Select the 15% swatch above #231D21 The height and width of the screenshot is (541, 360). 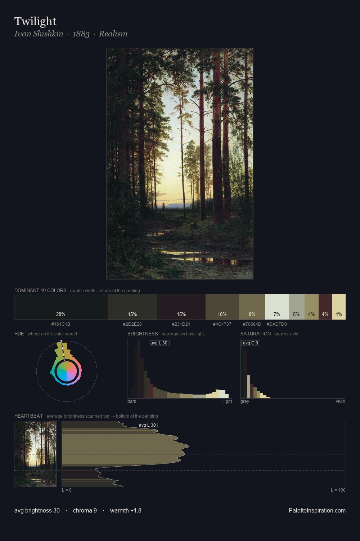coord(181,307)
